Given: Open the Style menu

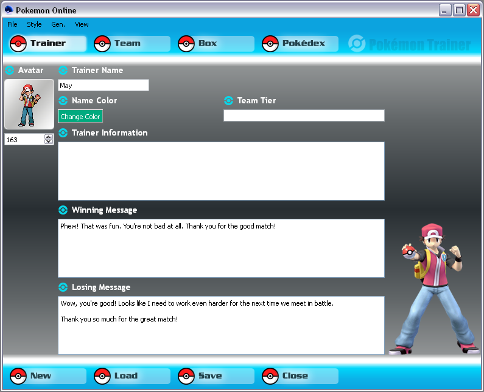Looking at the screenshot, I should (34, 24).
